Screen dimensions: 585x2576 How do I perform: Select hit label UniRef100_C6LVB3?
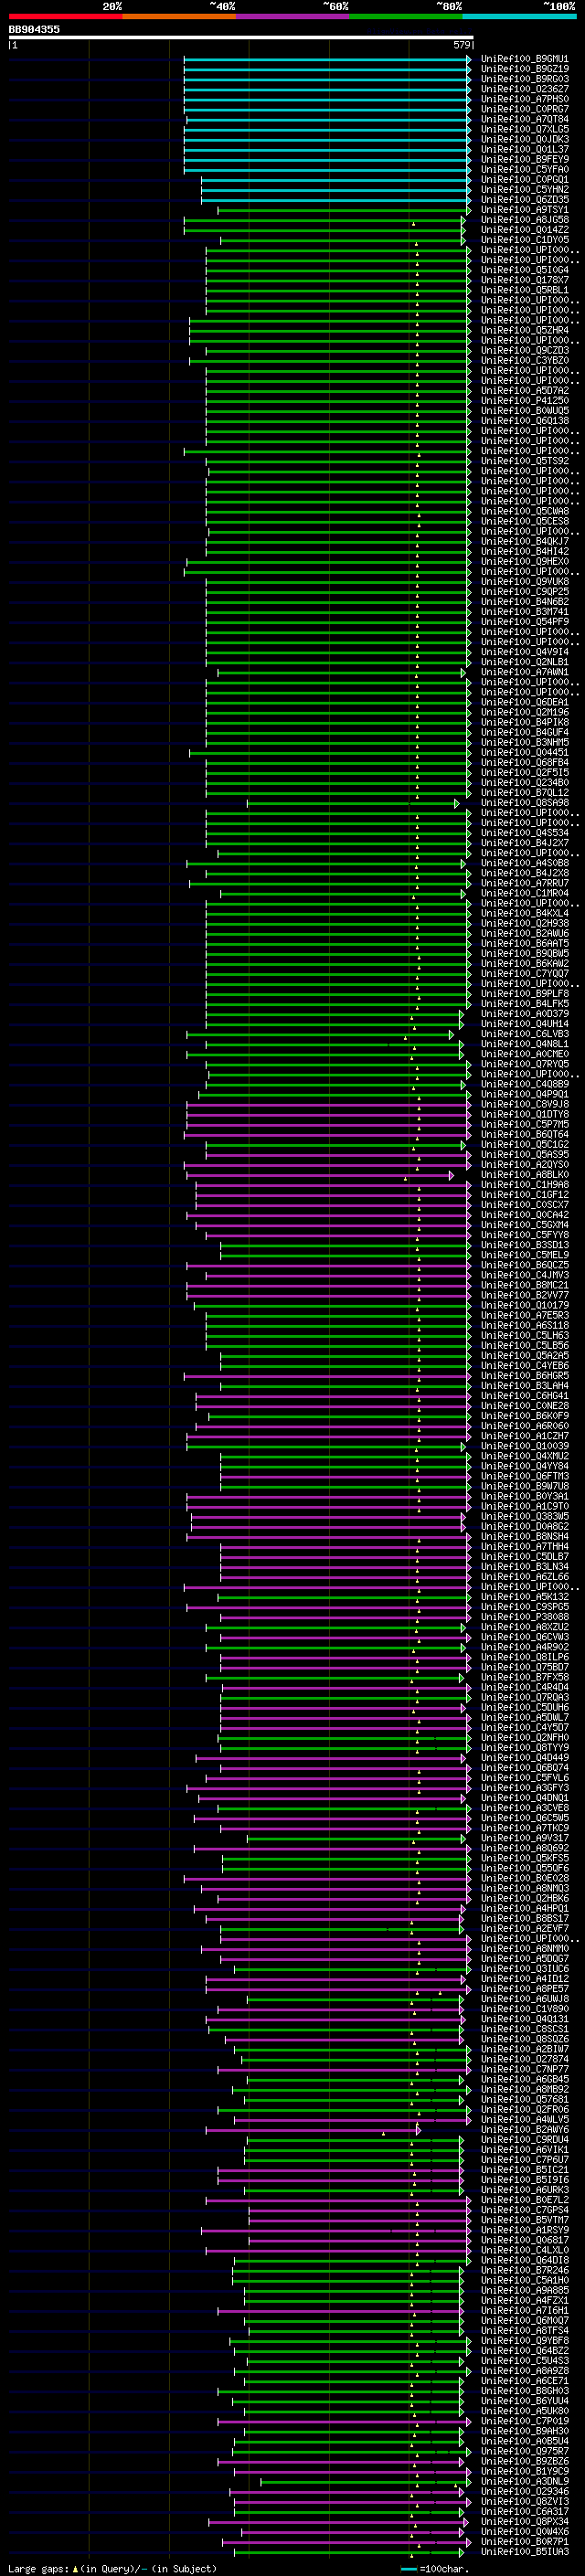point(524,1034)
